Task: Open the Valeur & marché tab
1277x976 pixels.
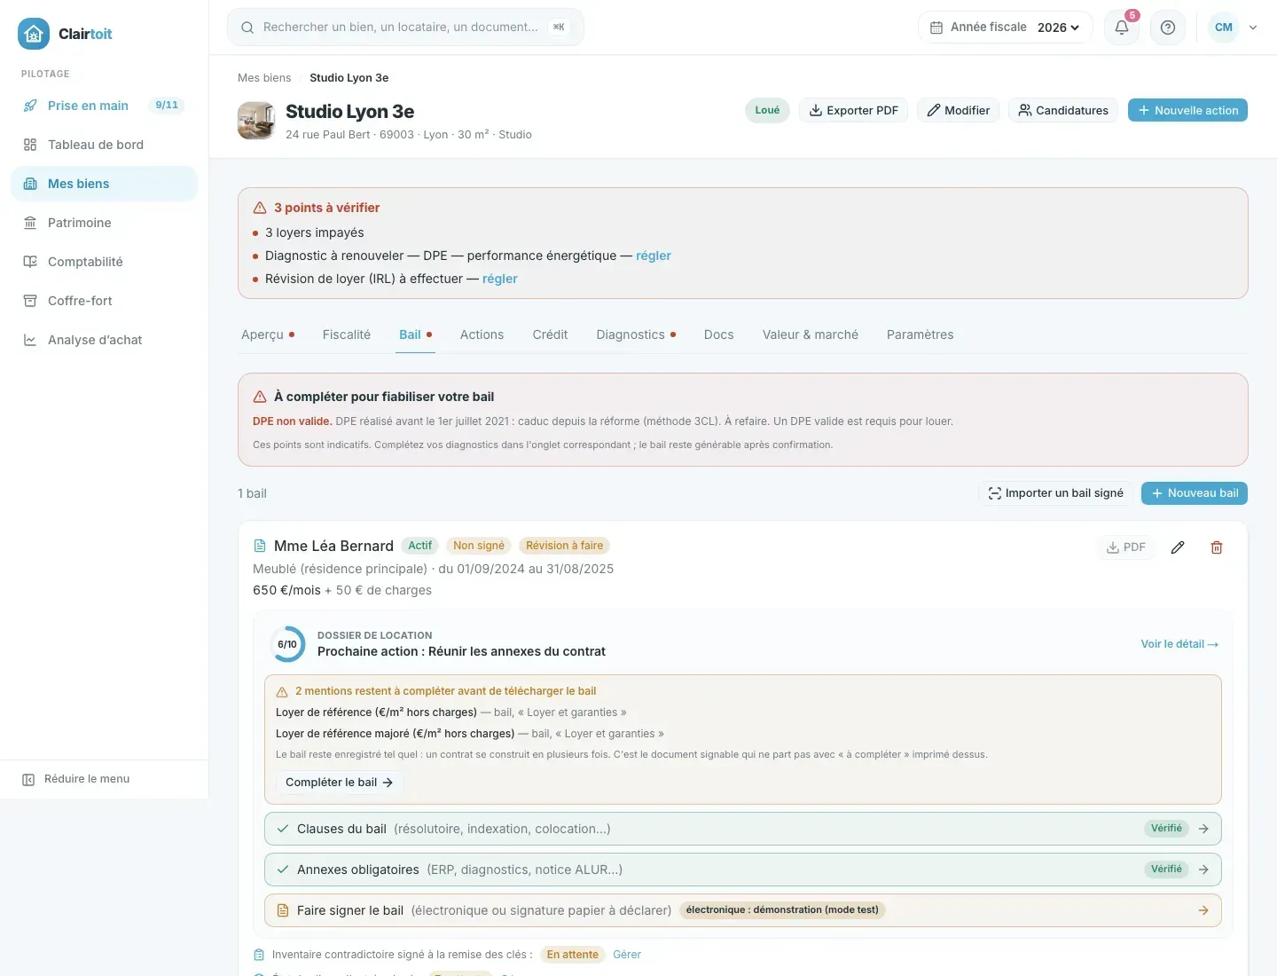Action: [811, 335]
